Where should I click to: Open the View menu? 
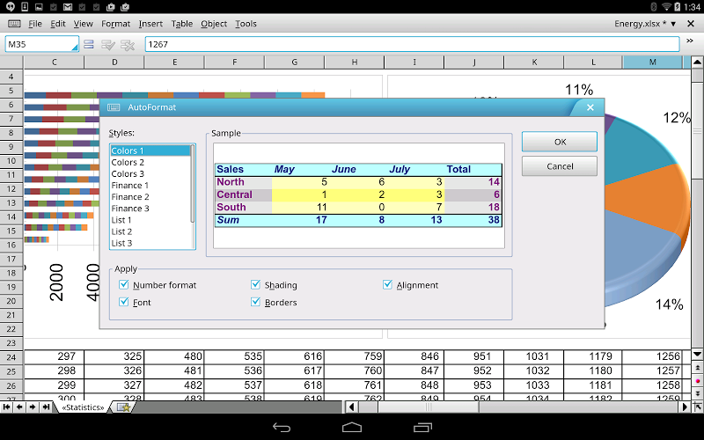click(x=83, y=24)
